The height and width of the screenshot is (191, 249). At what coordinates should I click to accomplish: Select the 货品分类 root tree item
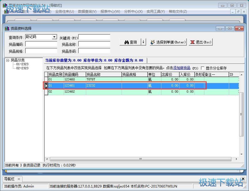(x=18, y=60)
